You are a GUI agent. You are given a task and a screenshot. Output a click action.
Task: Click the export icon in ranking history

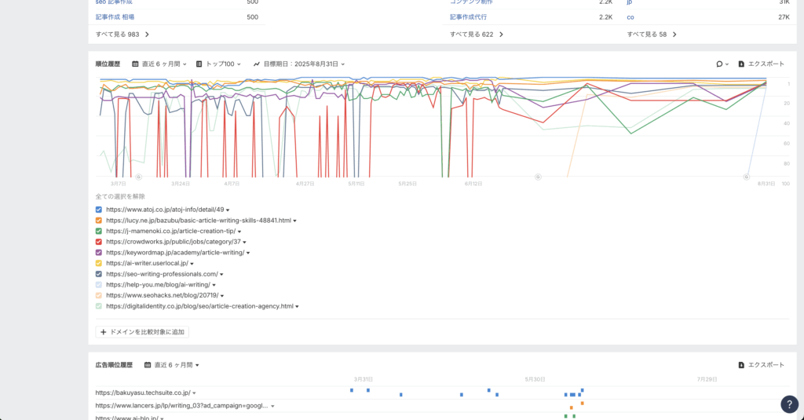[x=741, y=64]
